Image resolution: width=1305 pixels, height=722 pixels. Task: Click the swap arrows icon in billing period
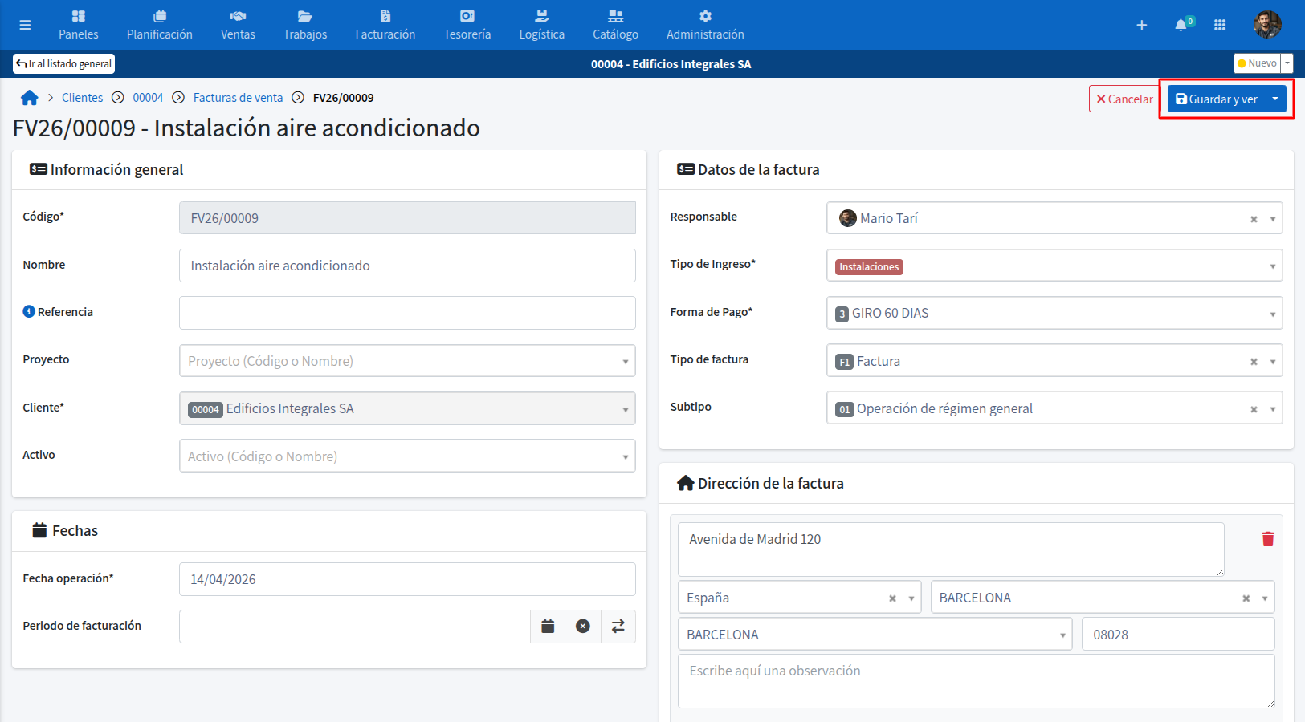pos(618,627)
